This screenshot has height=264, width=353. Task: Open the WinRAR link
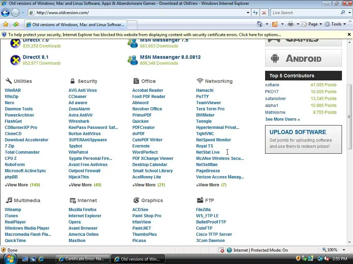point(13,90)
